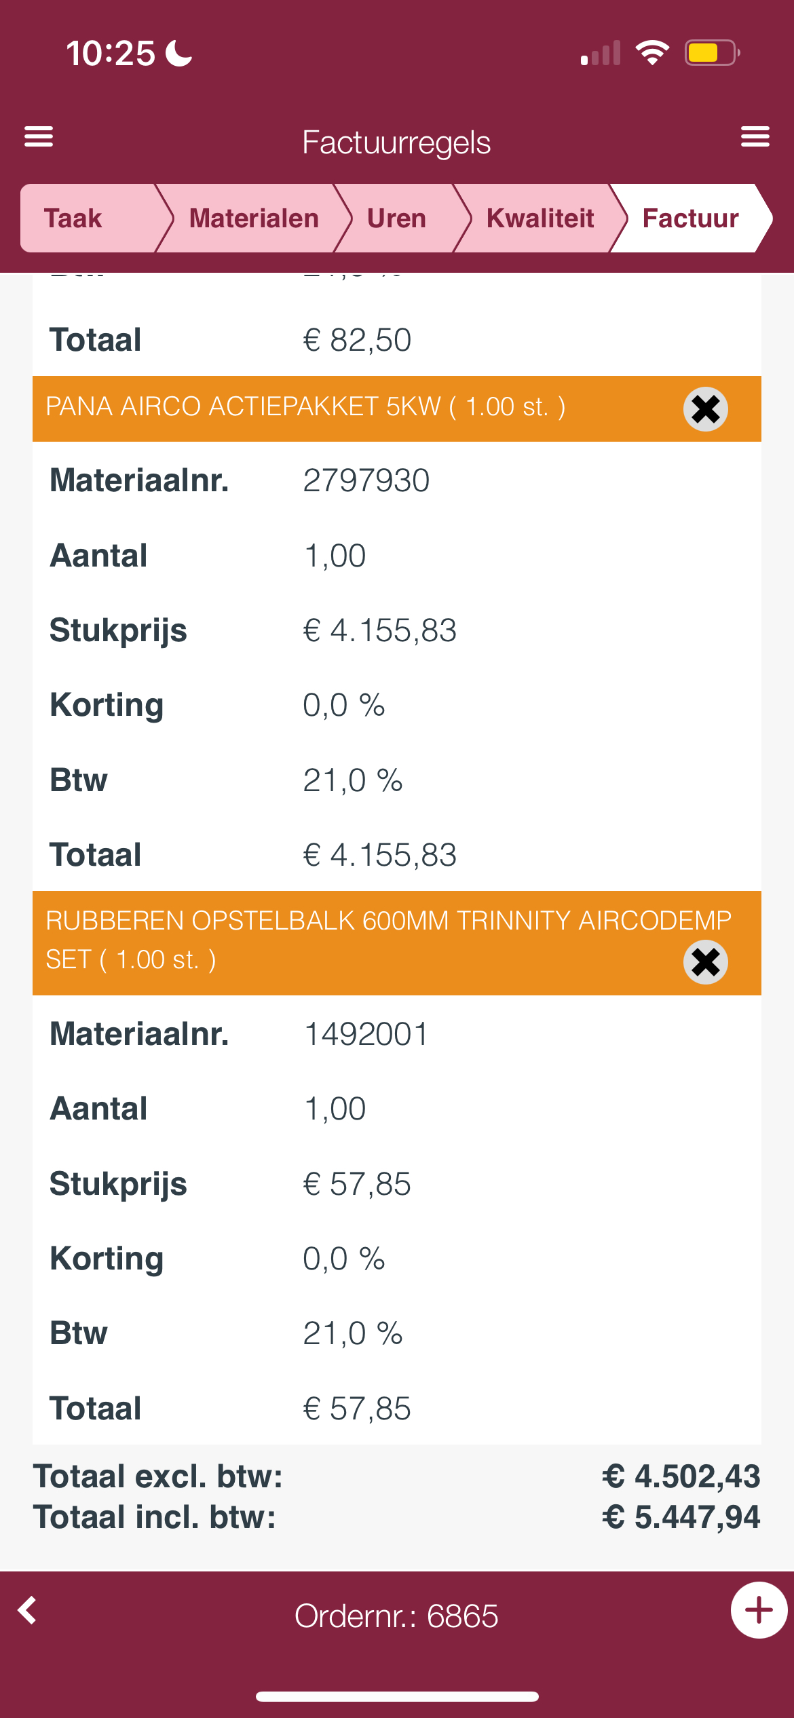Tap the battery indicator
The image size is (794, 1718).
tap(712, 52)
